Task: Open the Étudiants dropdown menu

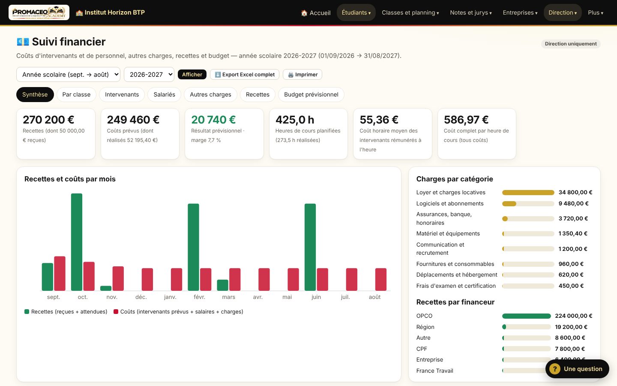Action: tap(356, 12)
